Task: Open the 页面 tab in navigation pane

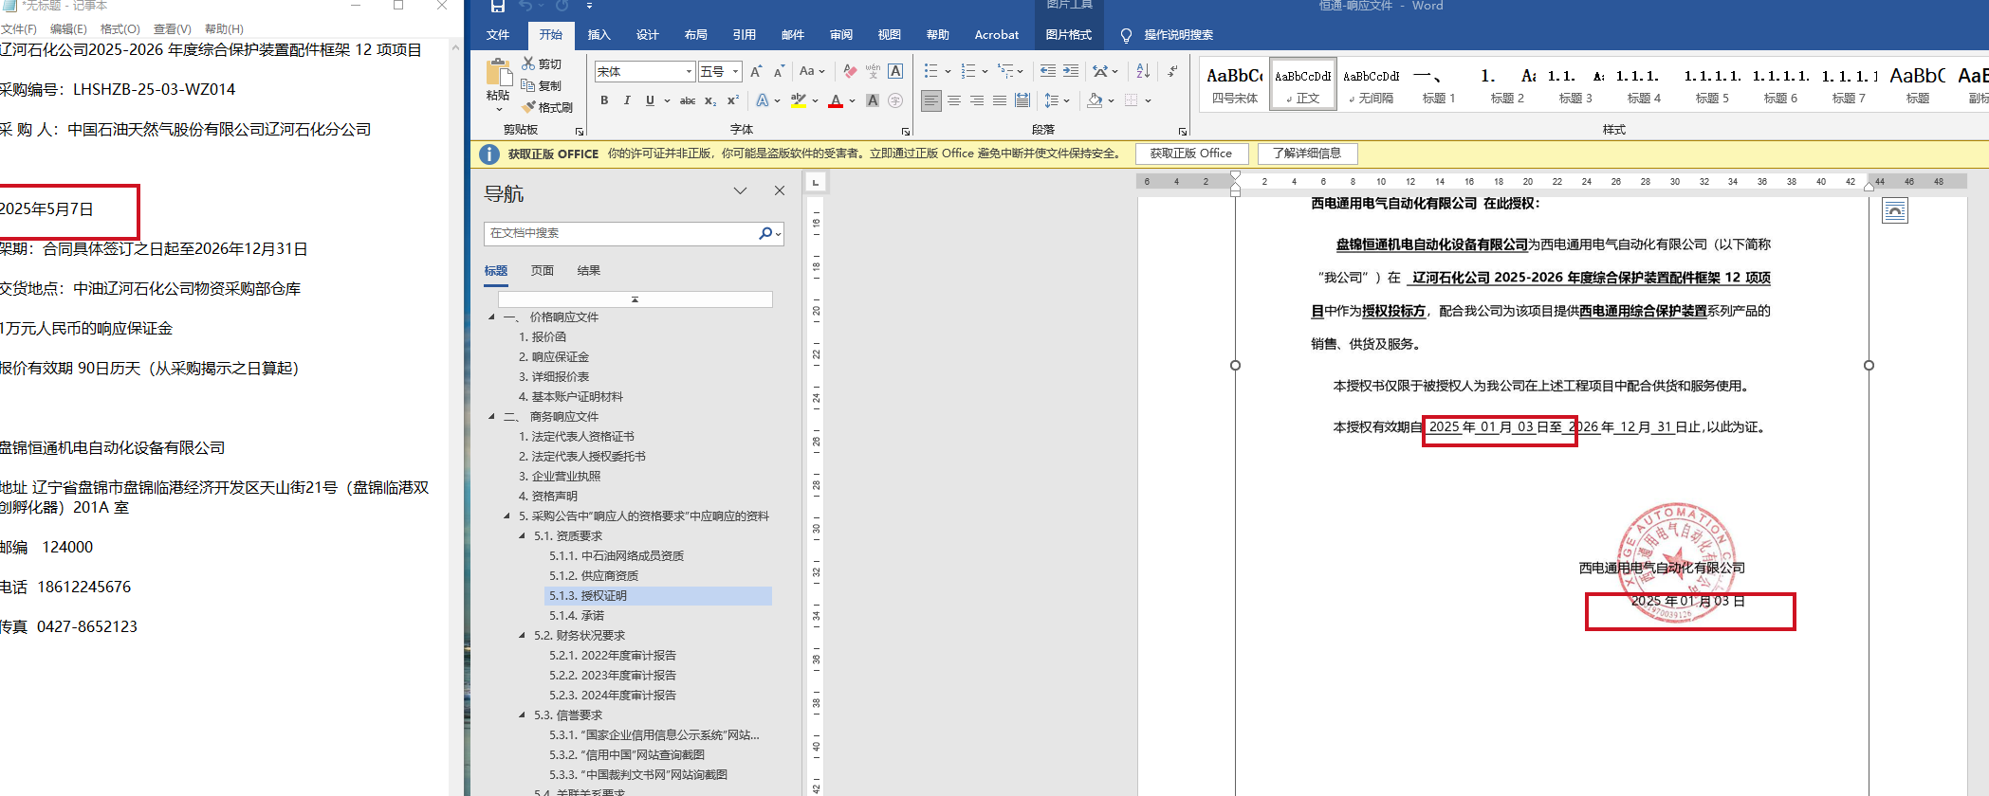Action: point(542,271)
